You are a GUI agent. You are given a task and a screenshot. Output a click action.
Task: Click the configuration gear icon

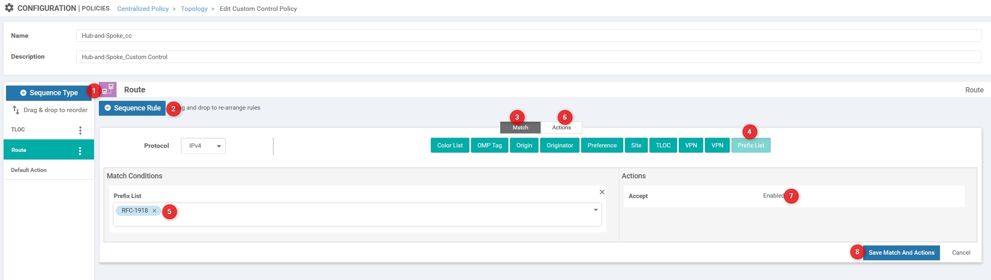pos(9,8)
